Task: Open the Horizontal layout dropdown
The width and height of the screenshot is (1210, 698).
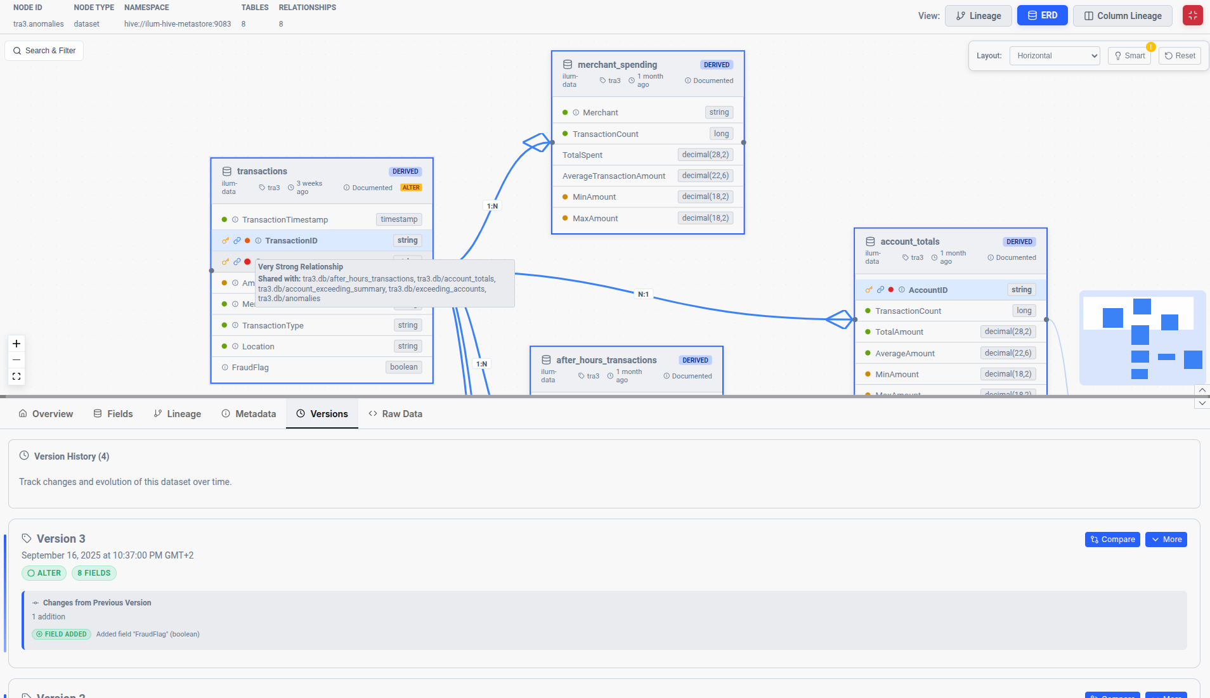Action: (x=1055, y=56)
